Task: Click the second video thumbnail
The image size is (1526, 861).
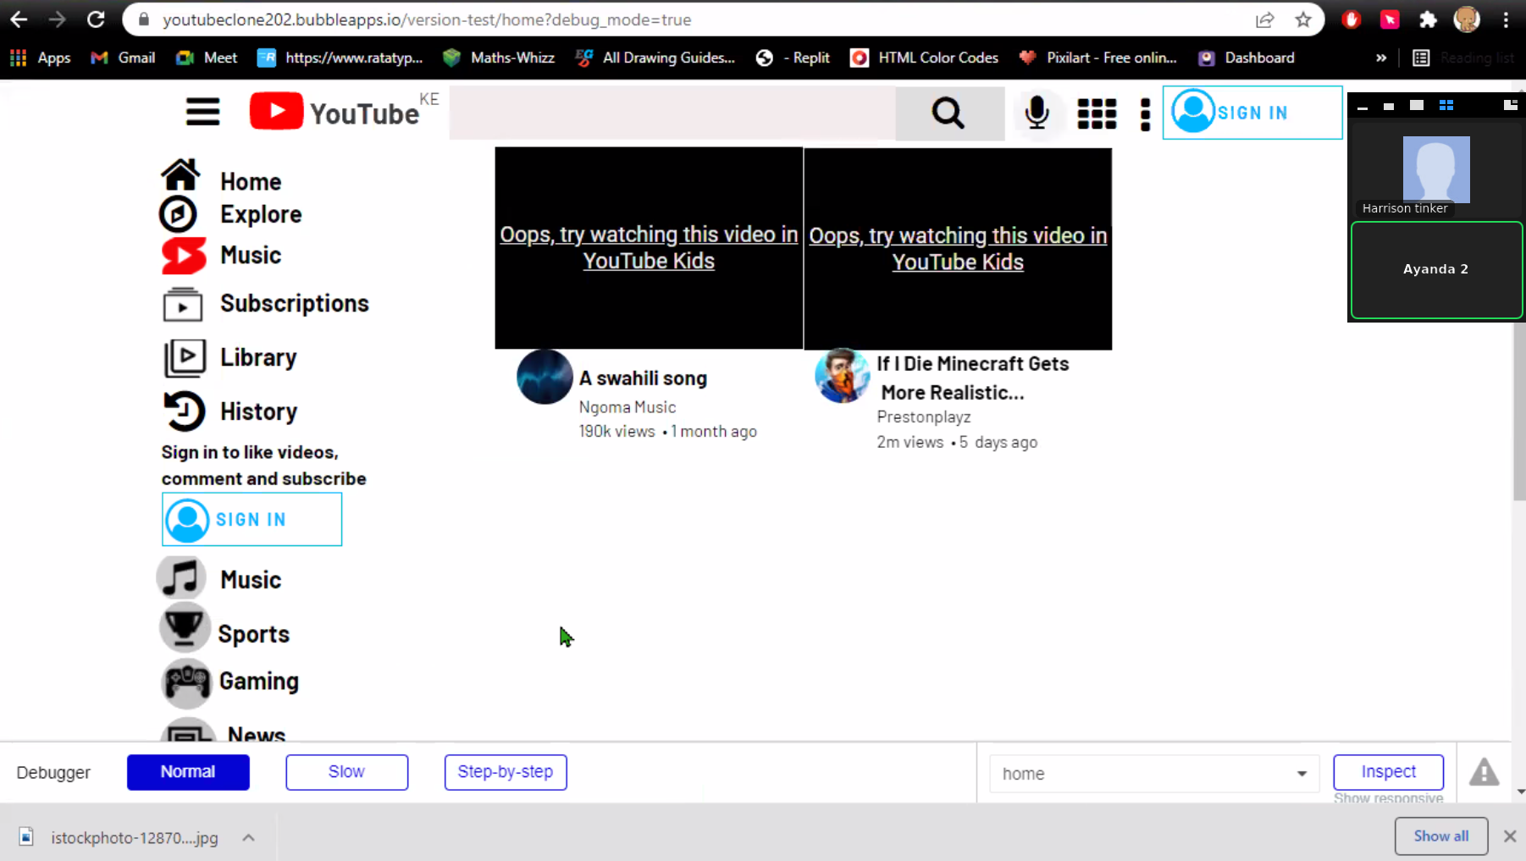Action: pyautogui.click(x=958, y=249)
